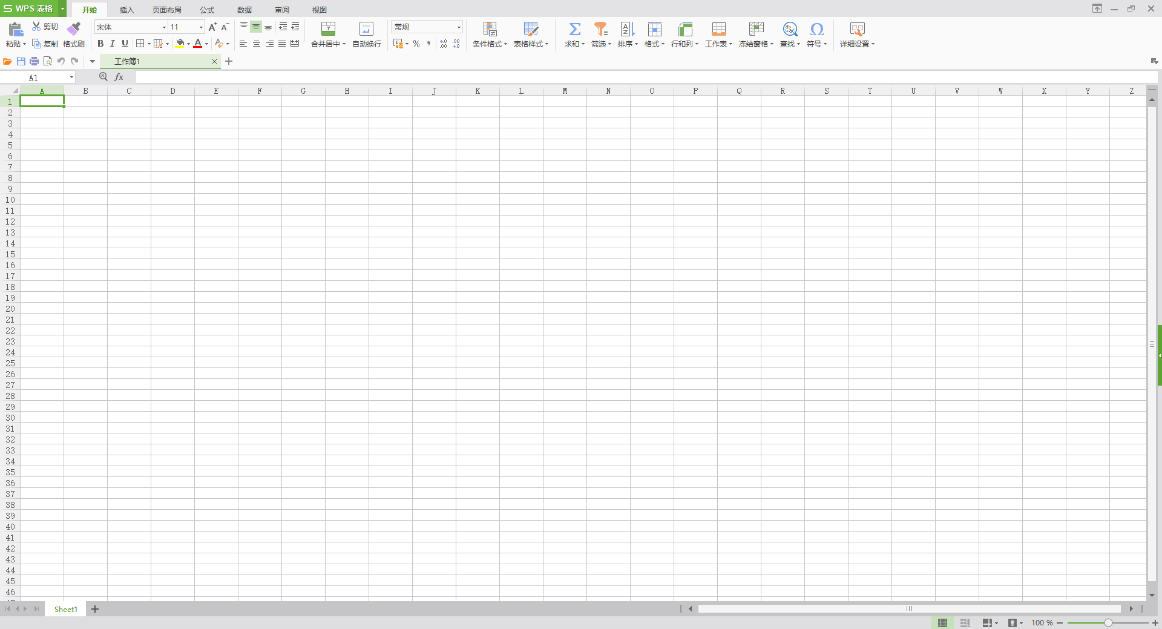This screenshot has height=629, width=1162.
Task: Select the Format Painter brush
Action: tap(74, 28)
